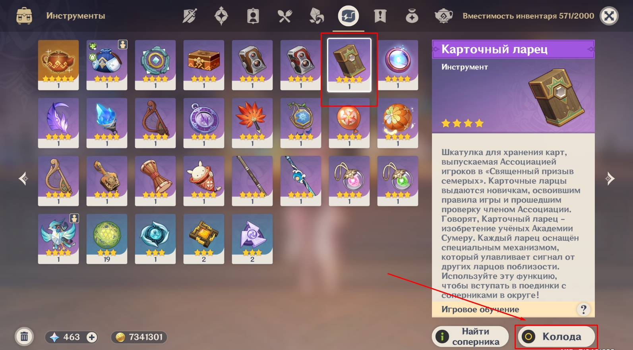Select the Serenitea Pot teapot item
This screenshot has width=633, height=350.
coord(58,65)
